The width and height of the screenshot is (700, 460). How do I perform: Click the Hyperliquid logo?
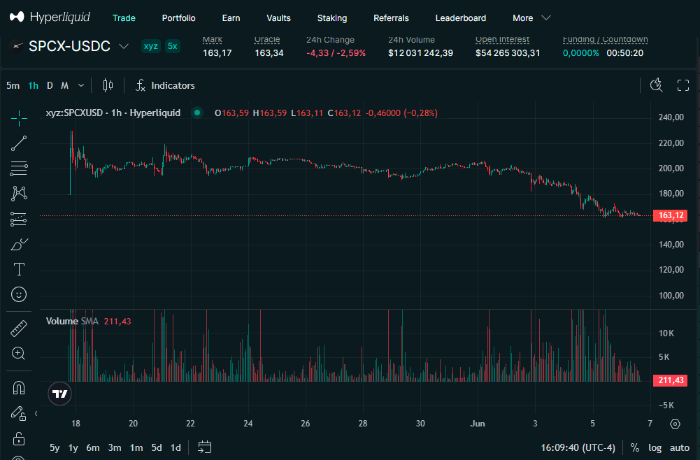[50, 17]
